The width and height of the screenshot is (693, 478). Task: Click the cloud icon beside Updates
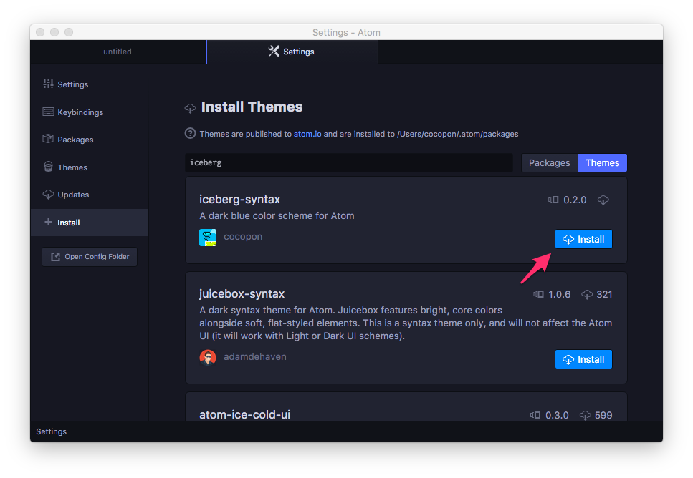pyautogui.click(x=48, y=194)
